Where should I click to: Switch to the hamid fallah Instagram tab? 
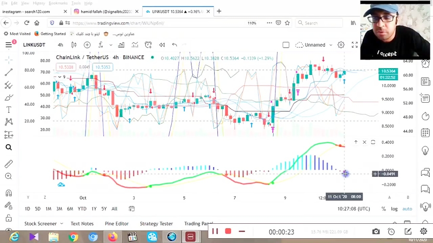tap(106, 12)
